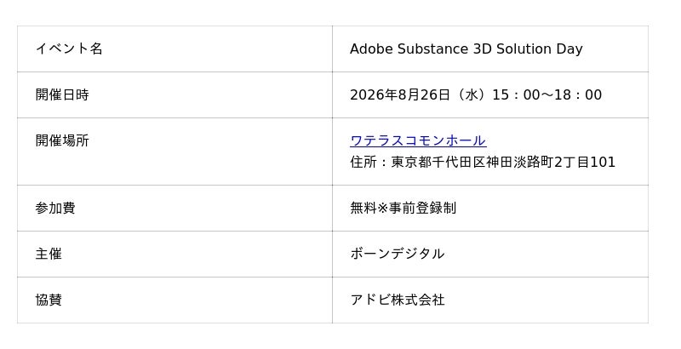
Task: Click the 開催場所 label cell
Action: click(175, 152)
